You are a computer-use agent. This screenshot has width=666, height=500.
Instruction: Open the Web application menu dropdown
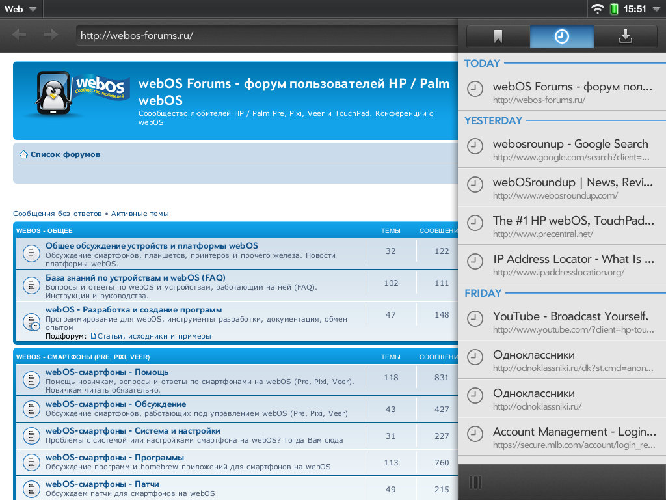[20, 9]
